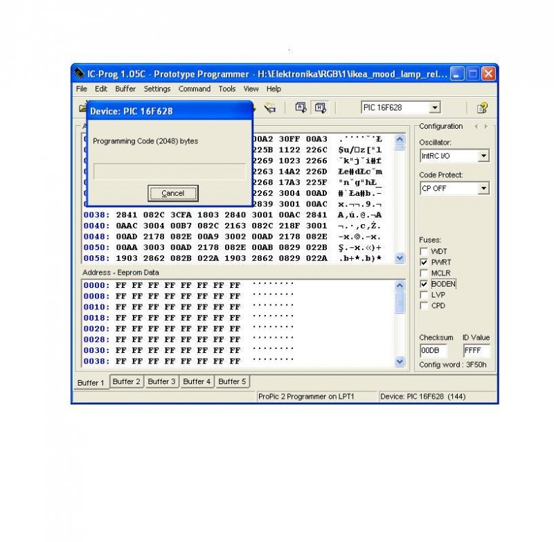Open the Tools menu
Screen dimensions: 554x542
click(x=227, y=89)
